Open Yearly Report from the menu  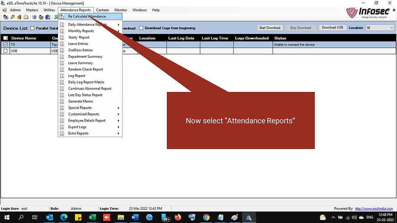tap(90, 37)
